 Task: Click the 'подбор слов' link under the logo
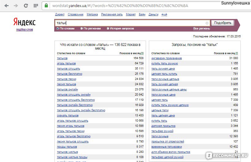(x=25, y=30)
